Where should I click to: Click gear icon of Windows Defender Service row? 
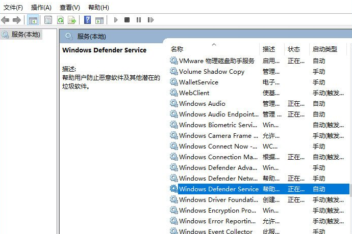(x=174, y=189)
